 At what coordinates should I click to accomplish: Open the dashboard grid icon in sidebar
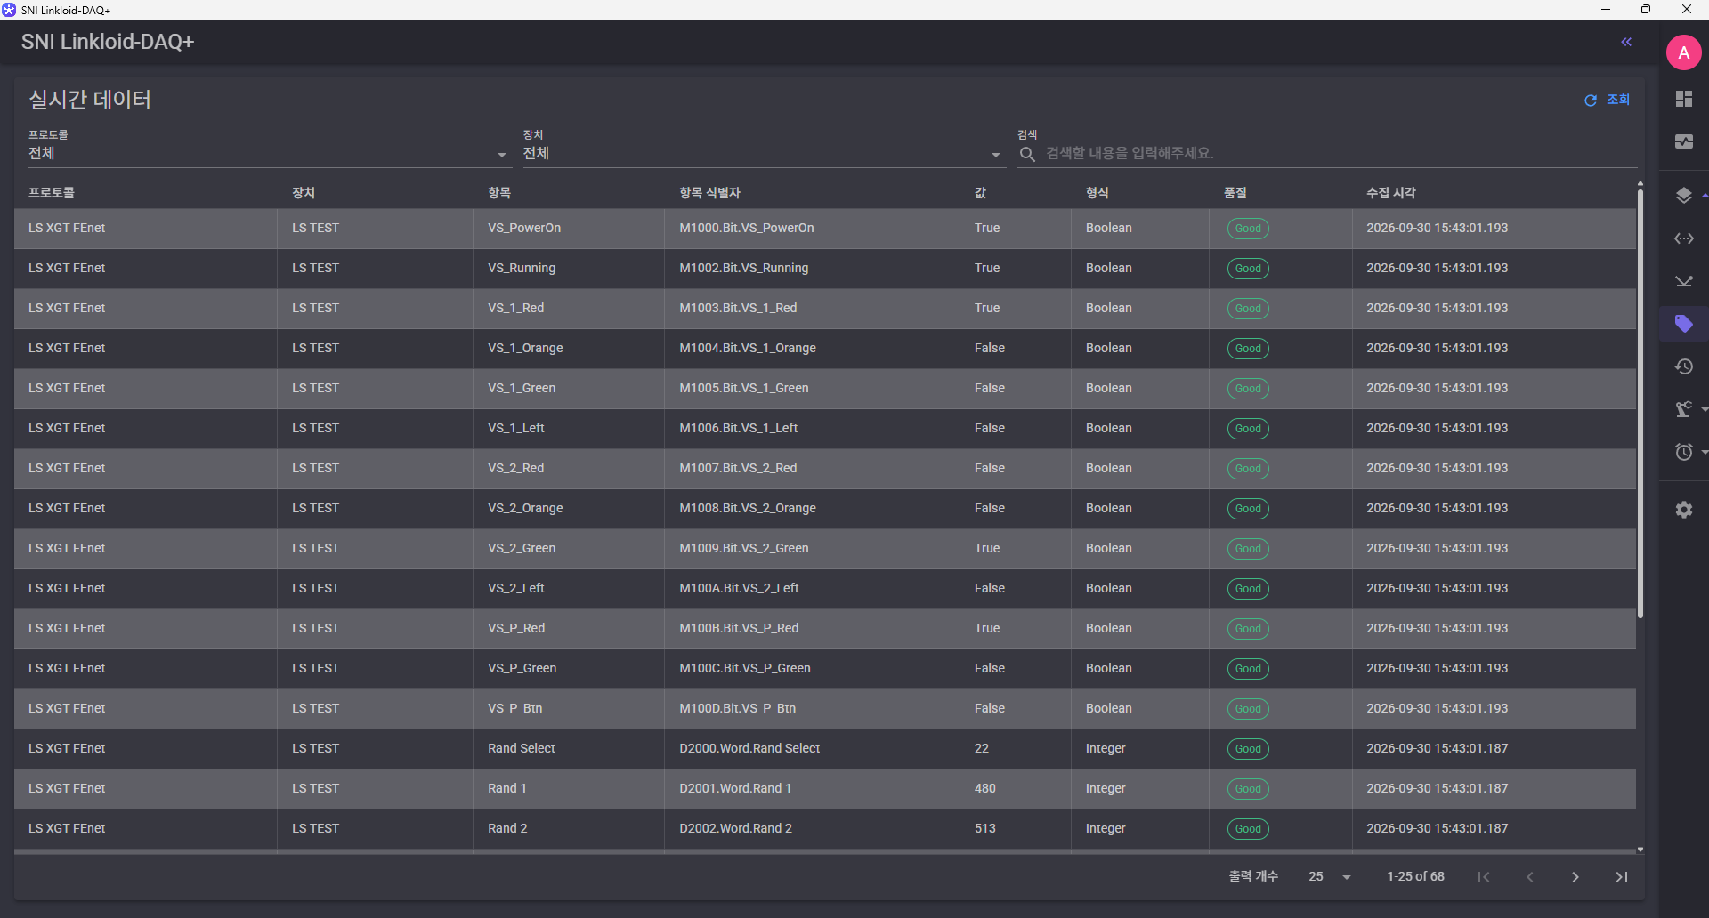(1683, 99)
